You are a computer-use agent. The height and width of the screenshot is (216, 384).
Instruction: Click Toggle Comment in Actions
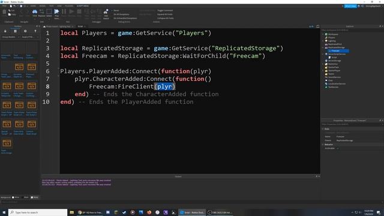[165, 11]
